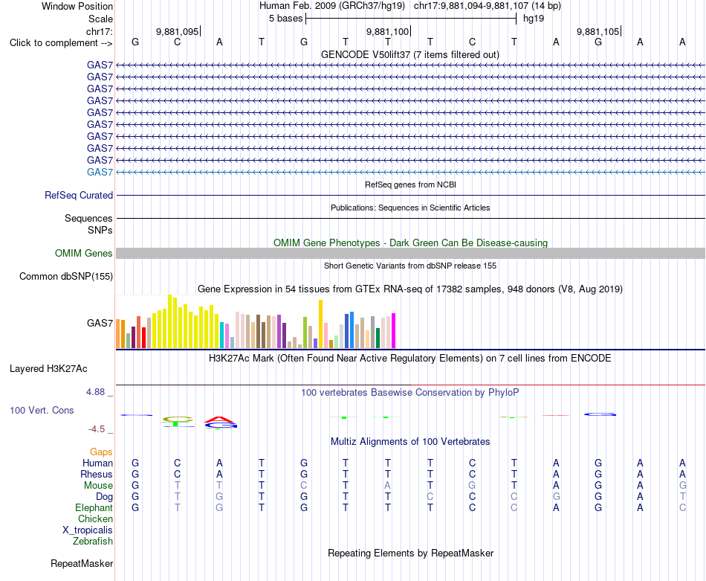Click the GTEx GAS7 expression label

[x=100, y=323]
